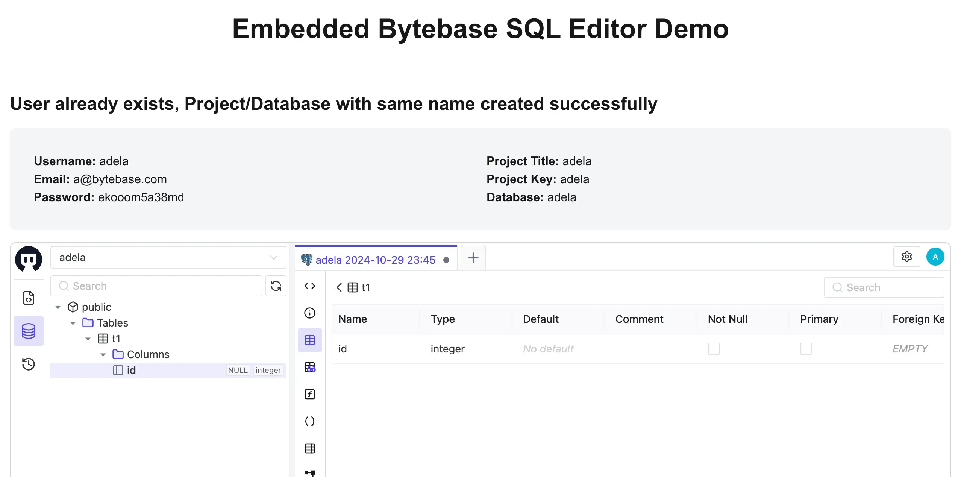
Task: Open the functions panel icon
Action: coord(309,394)
